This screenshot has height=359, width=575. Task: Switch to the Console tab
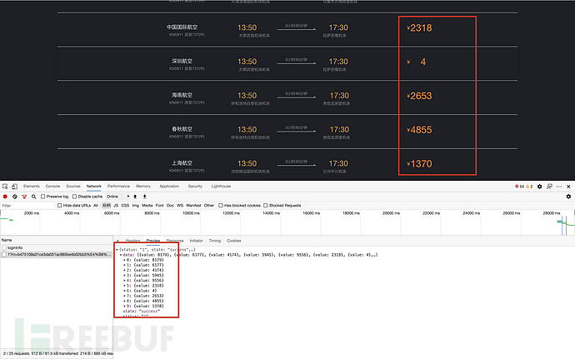tap(52, 187)
